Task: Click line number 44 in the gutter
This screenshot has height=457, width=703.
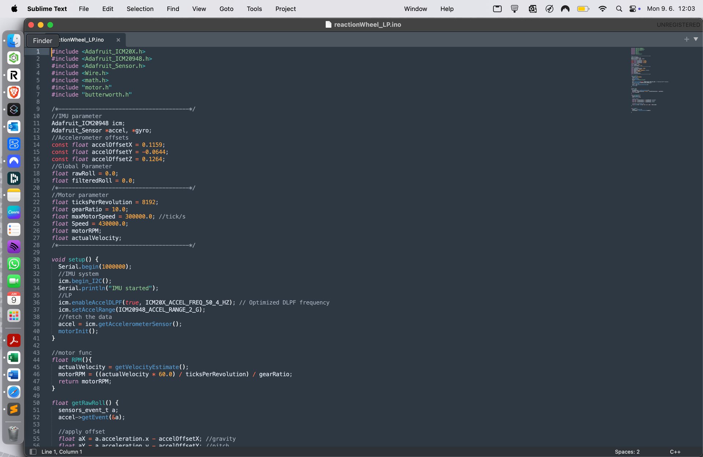Action: coord(36,360)
